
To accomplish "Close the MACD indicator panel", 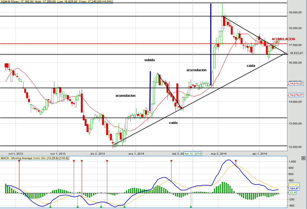I will click(303, 158).
